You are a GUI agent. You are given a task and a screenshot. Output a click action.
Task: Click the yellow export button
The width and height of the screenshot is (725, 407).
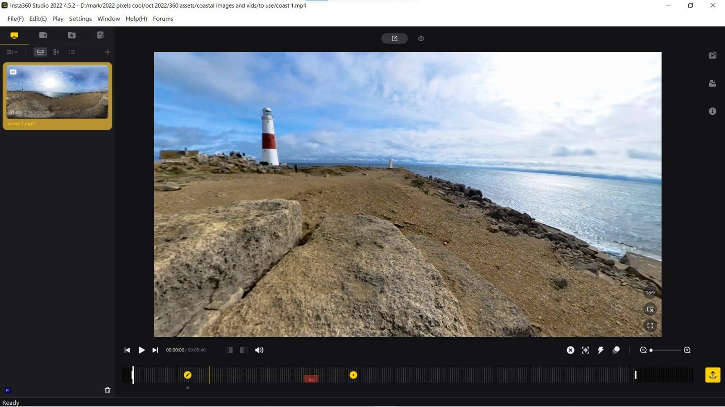click(x=712, y=375)
